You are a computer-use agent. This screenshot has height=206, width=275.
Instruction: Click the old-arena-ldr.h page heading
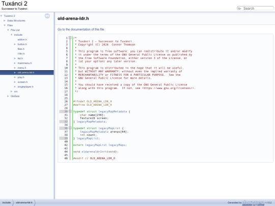(x=73, y=18)
